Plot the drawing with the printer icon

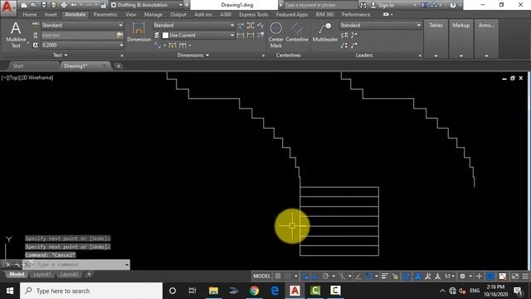pyautogui.click(x=64, y=5)
